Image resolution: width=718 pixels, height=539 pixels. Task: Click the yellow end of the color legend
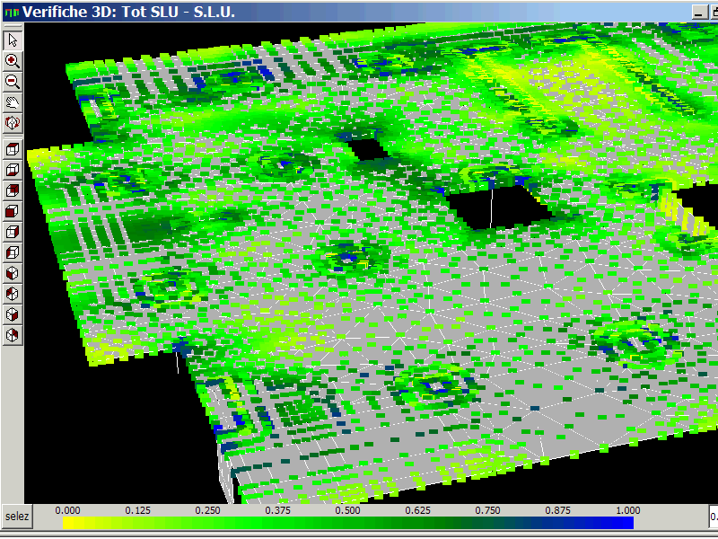[72, 522]
